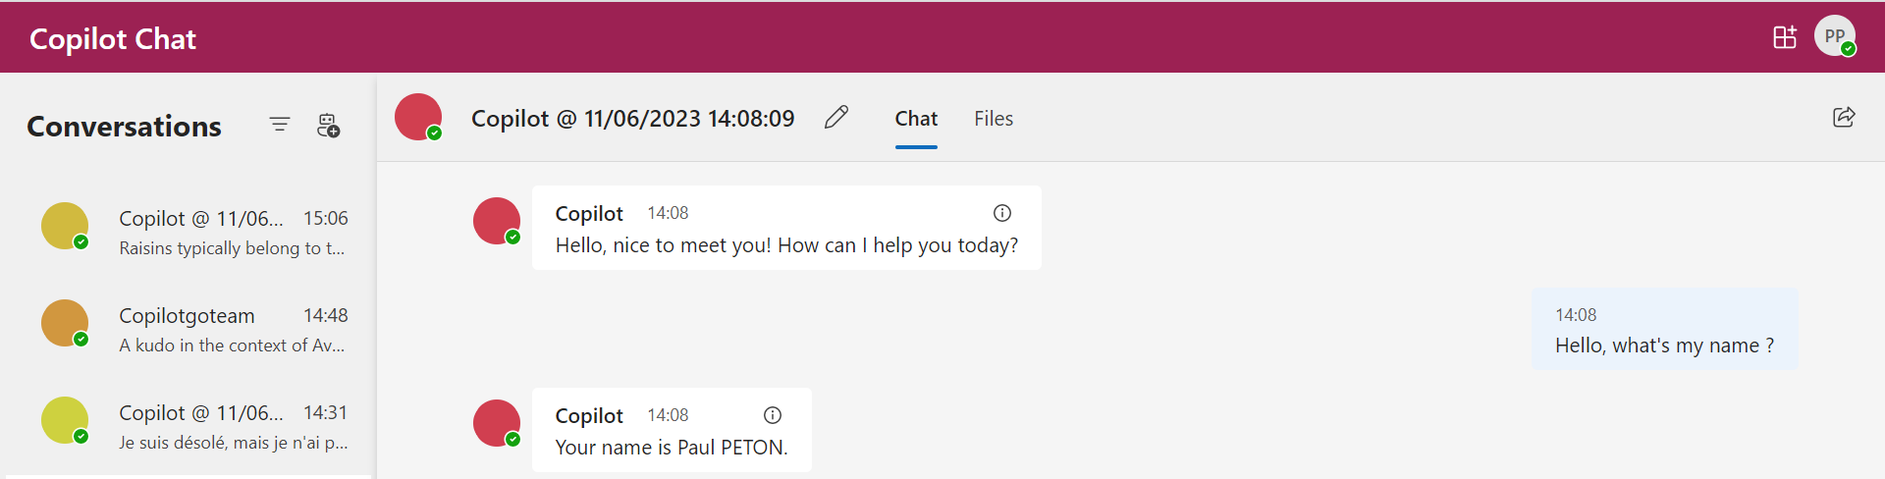Show info for the 'Paul PETON' reply

[773, 415]
